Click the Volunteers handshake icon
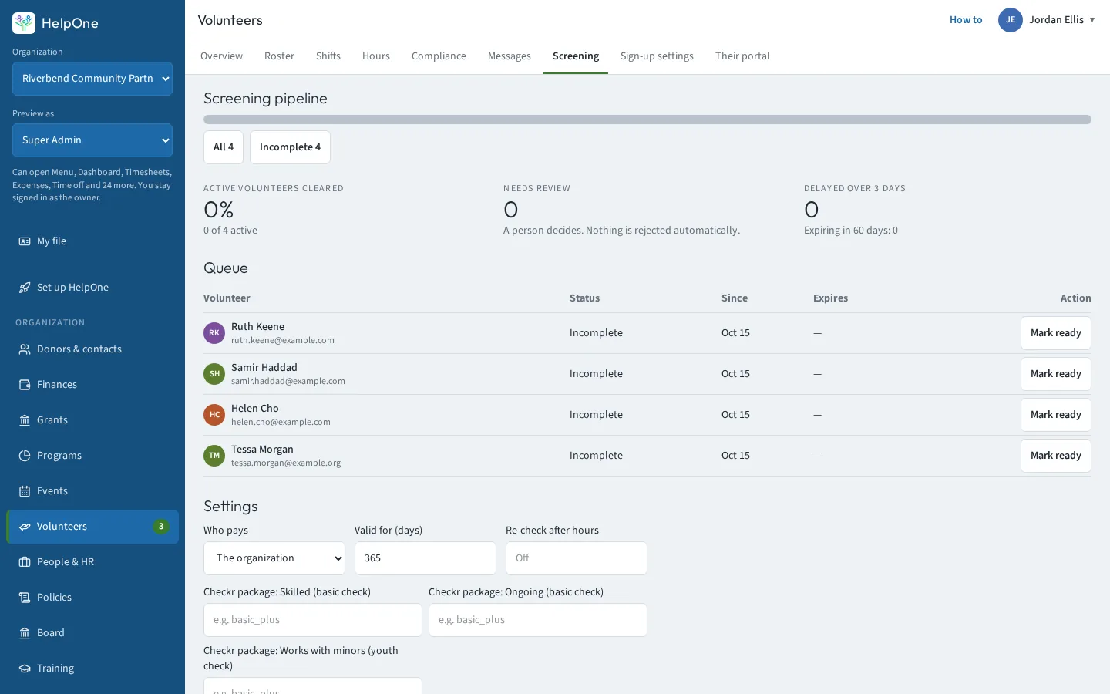The image size is (1110, 694). pos(25,527)
